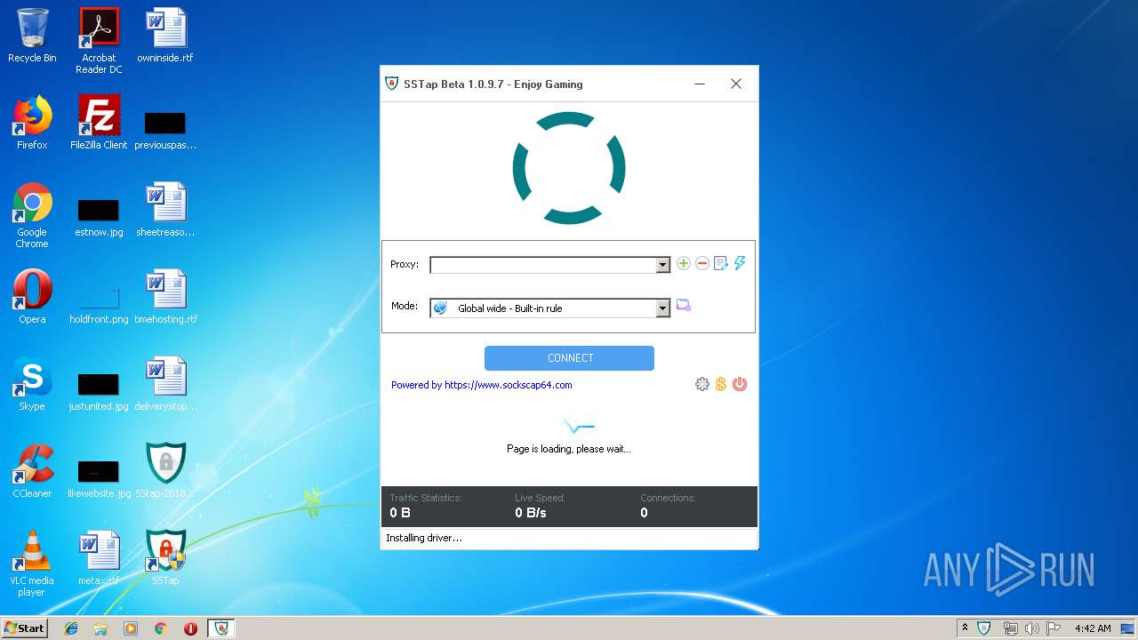The height and width of the screenshot is (640, 1138).
Task: Open the volume speaker tray icon
Action: (x=1032, y=628)
